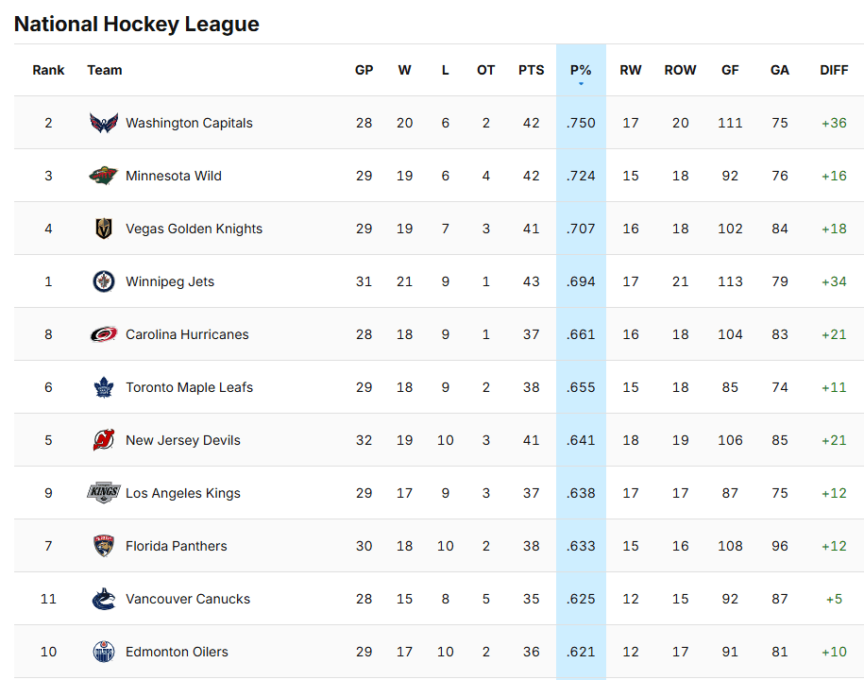Image resolution: width=864 pixels, height=680 pixels.
Task: Click the Toronto Maple Leafs logo
Action: [104, 387]
